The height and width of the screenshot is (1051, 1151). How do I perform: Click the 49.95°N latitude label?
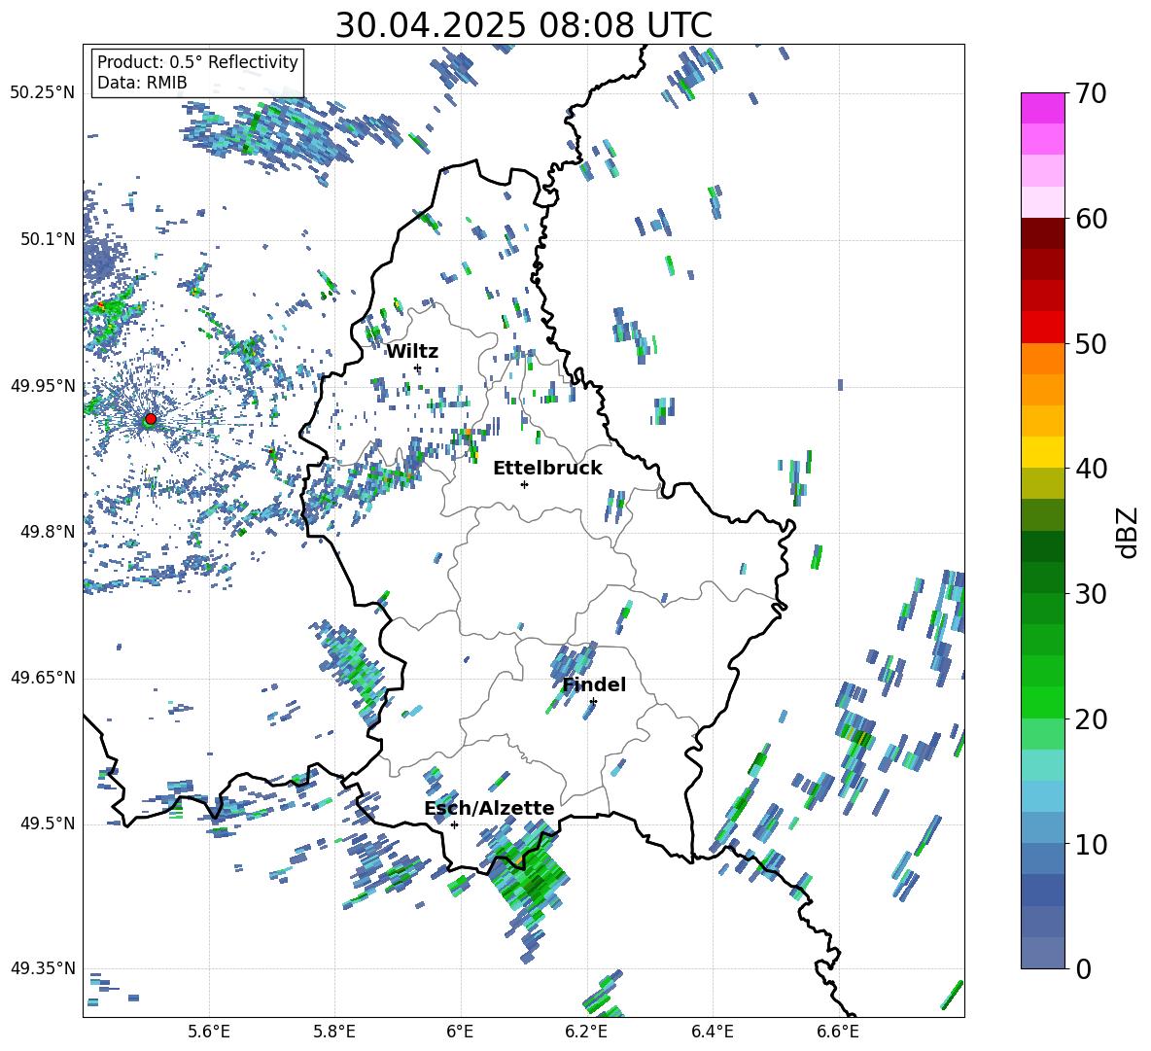[x=43, y=386]
